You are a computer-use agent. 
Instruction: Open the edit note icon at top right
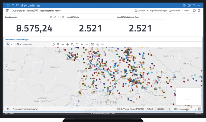pyautogui.click(x=194, y=11)
